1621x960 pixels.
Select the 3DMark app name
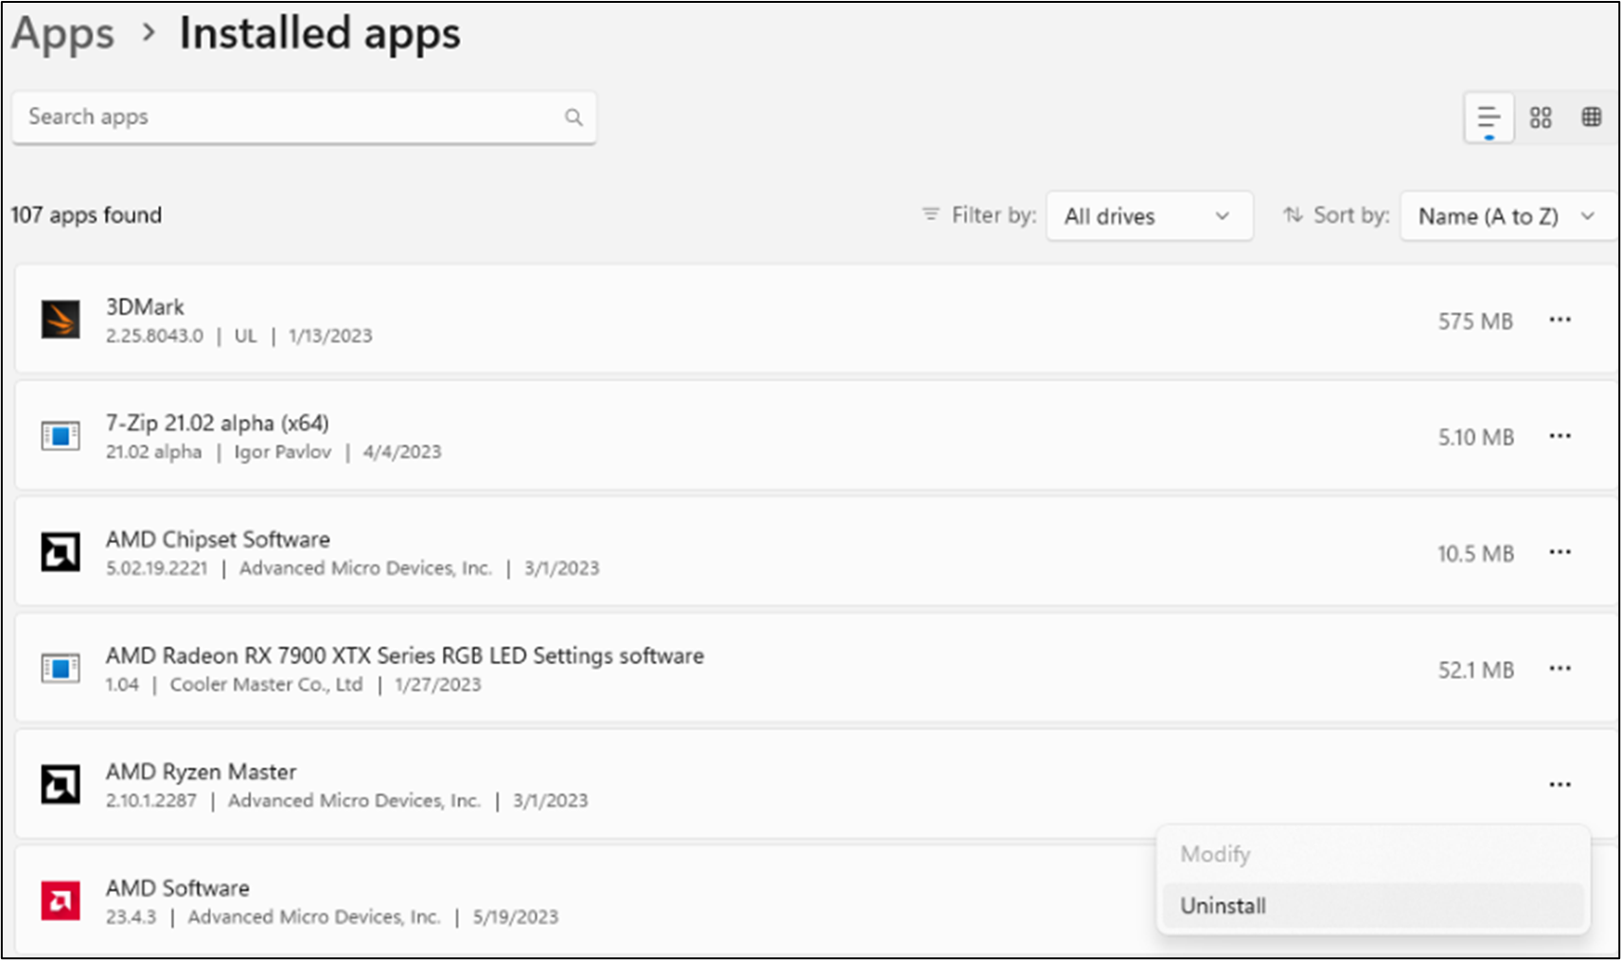[x=145, y=307]
